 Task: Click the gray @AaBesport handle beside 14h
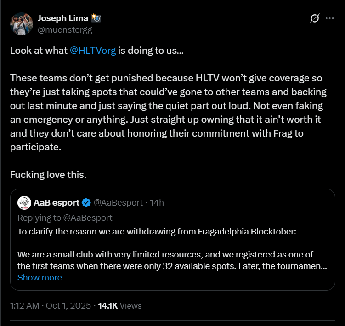coord(118,202)
